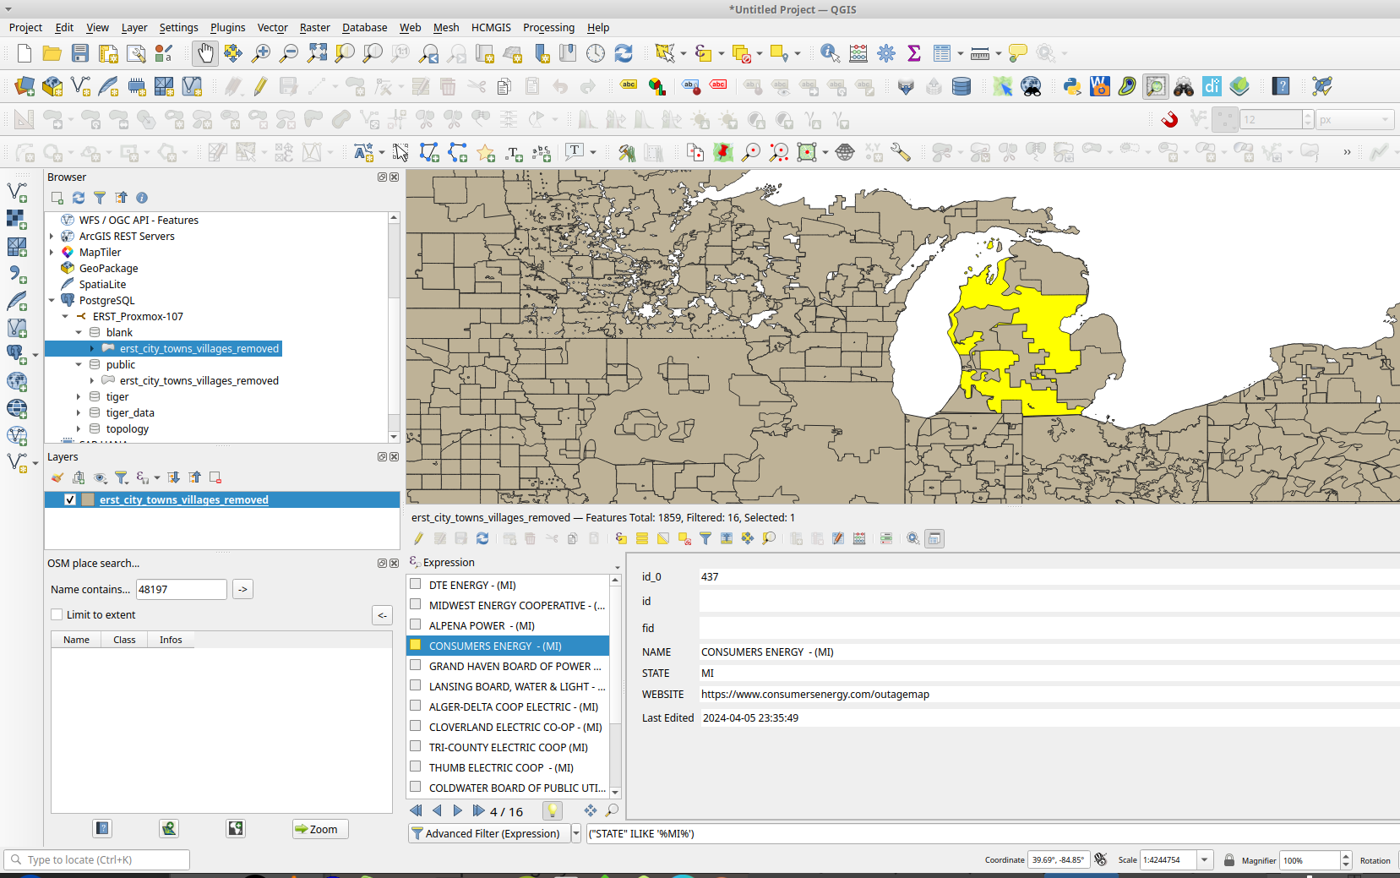Open the Python Console icon
The image size is (1400, 878).
pos(1072,86)
